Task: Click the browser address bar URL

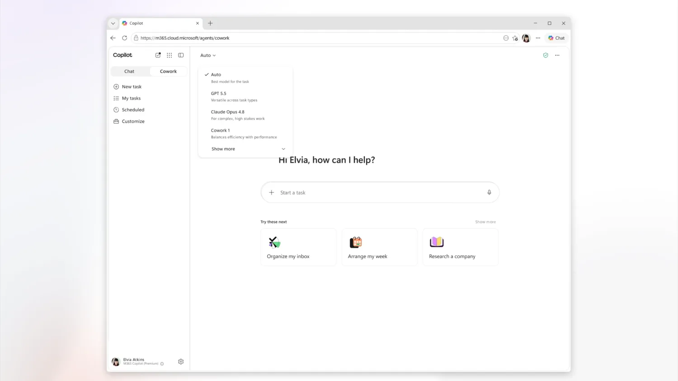Action: [x=184, y=38]
